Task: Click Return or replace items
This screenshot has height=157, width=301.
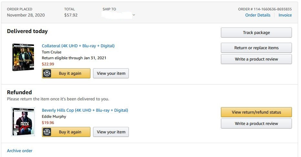Action: tap(256, 48)
